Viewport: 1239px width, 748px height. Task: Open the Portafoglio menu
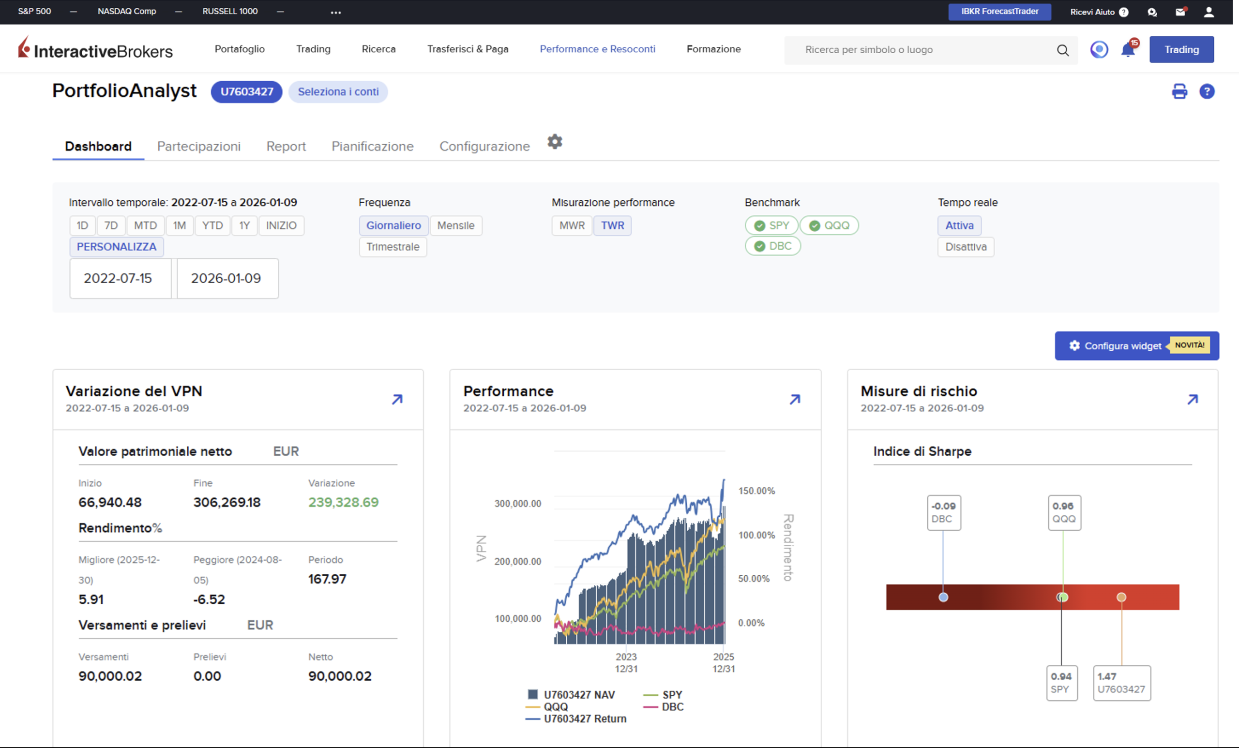point(240,49)
